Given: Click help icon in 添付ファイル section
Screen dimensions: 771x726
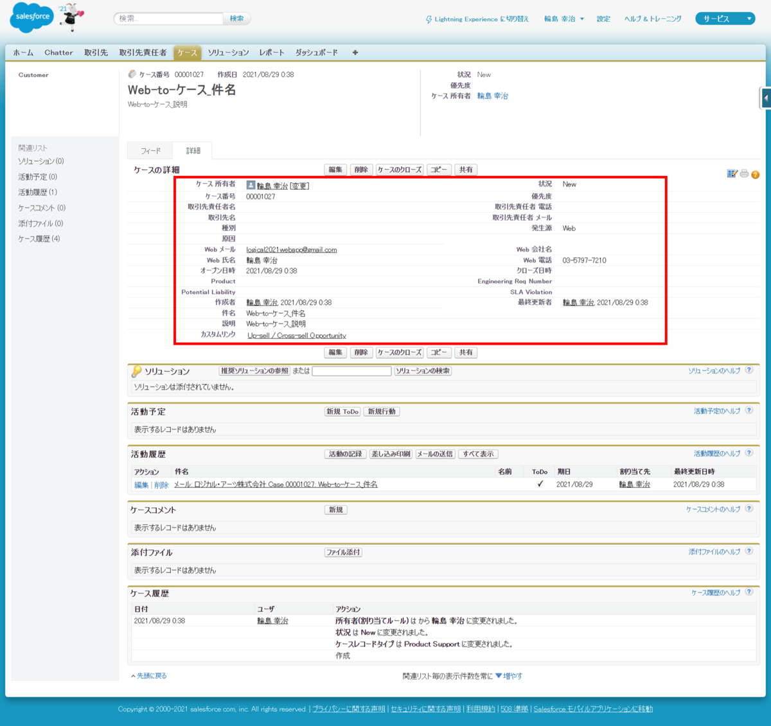Looking at the screenshot, I should tap(749, 551).
